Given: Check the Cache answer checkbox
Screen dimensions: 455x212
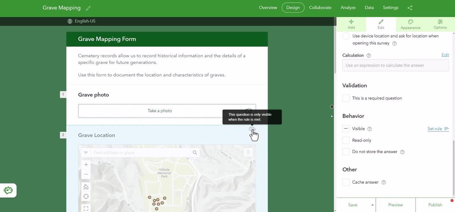Looking at the screenshot, I should point(346,182).
